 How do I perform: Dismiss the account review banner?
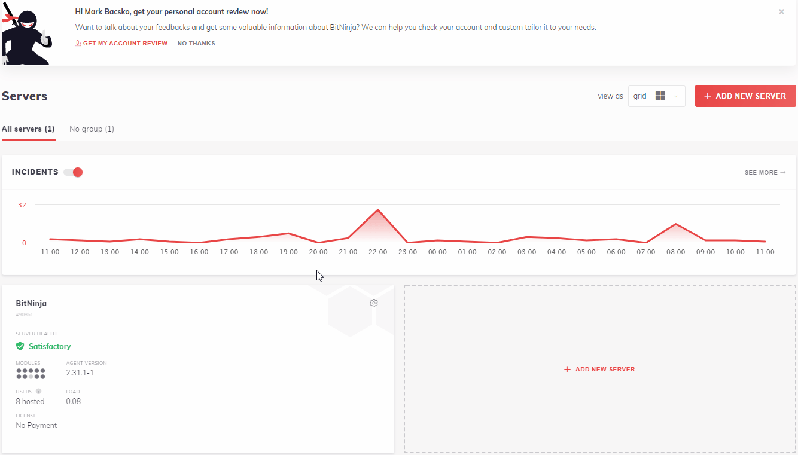(781, 12)
